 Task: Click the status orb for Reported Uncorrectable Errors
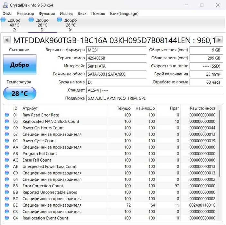[x=7, y=192]
